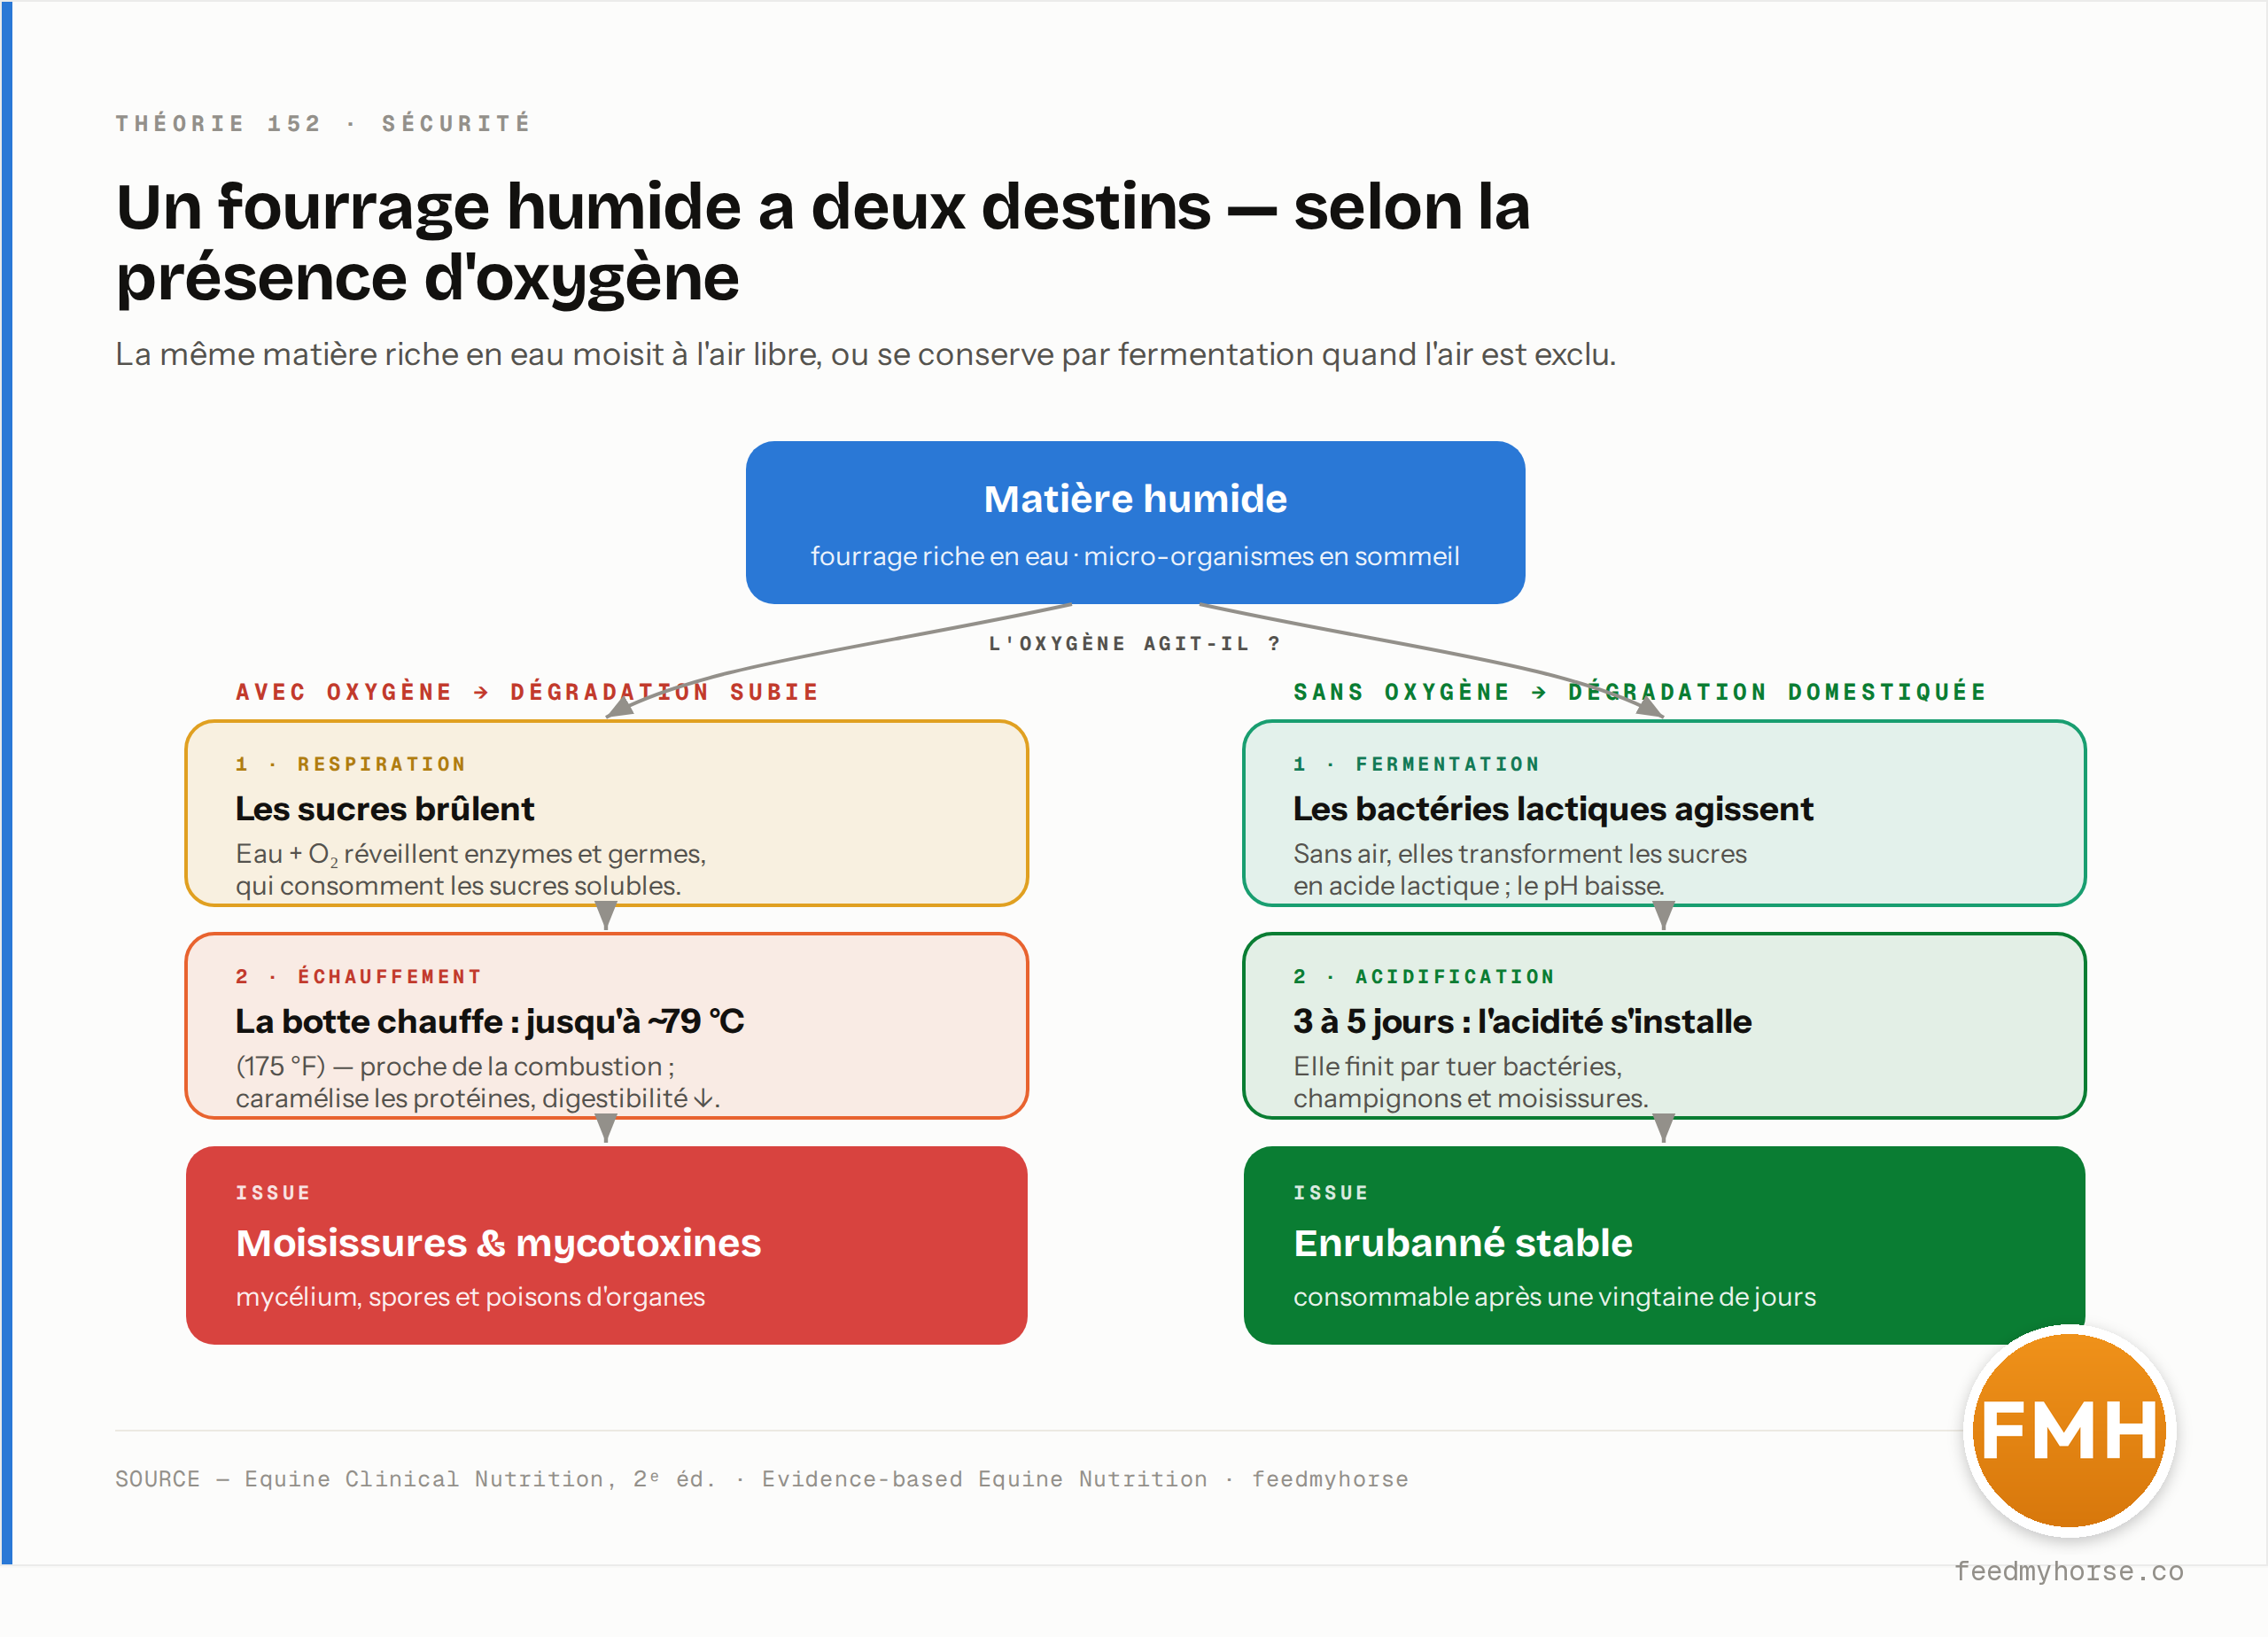Click the 'ISSUE' label in the green box
This screenshot has height=1637, width=2268.
point(1330,1192)
